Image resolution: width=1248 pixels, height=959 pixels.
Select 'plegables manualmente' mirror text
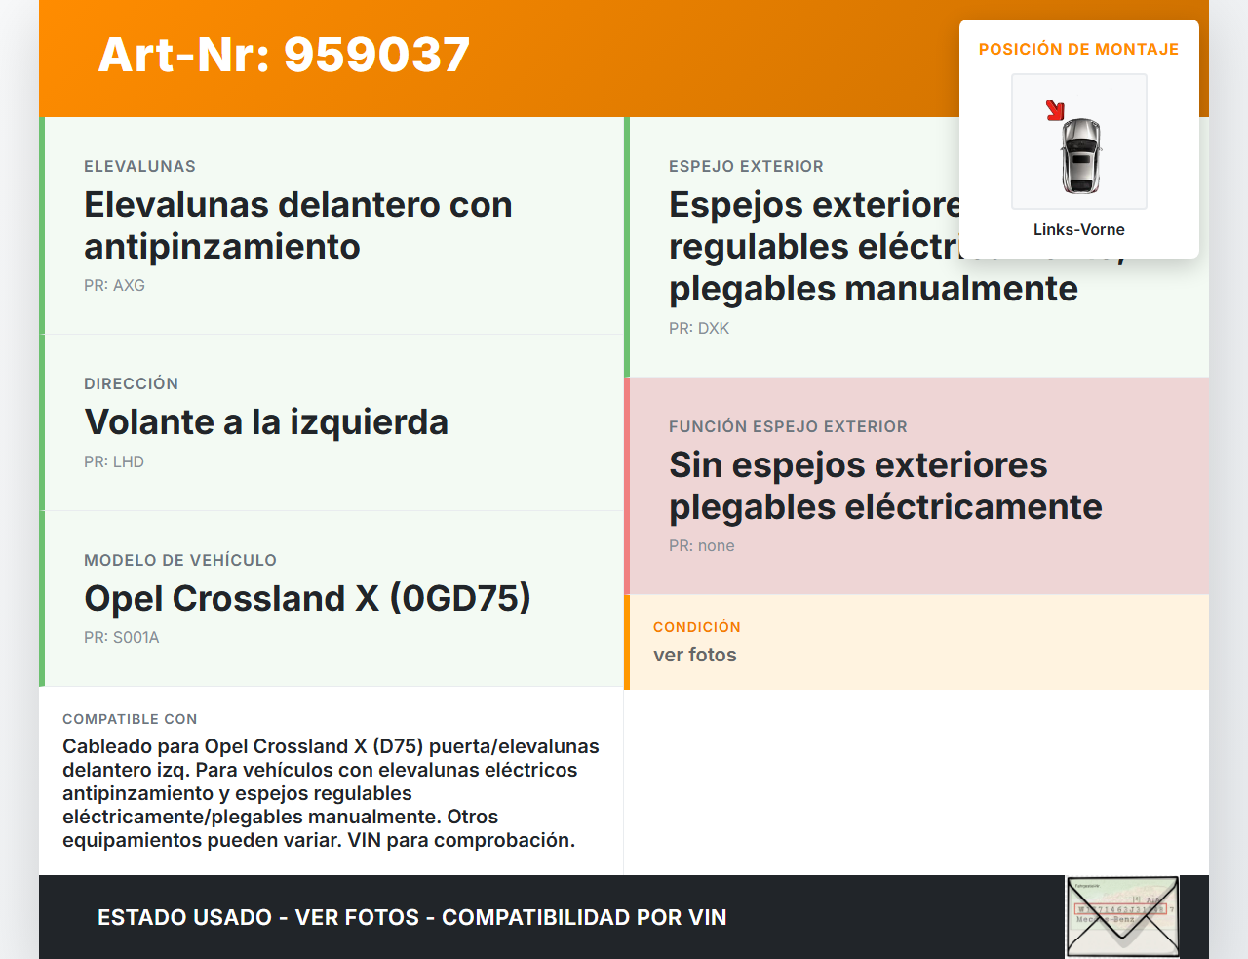[x=874, y=289]
